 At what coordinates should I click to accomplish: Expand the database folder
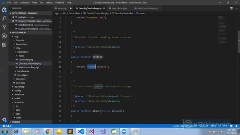[19, 94]
